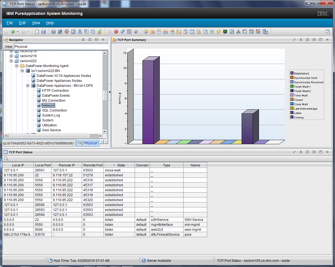The width and height of the screenshot is (335, 267).
Task: Select the Table view icon in the toolbar
Action: click(192, 32)
